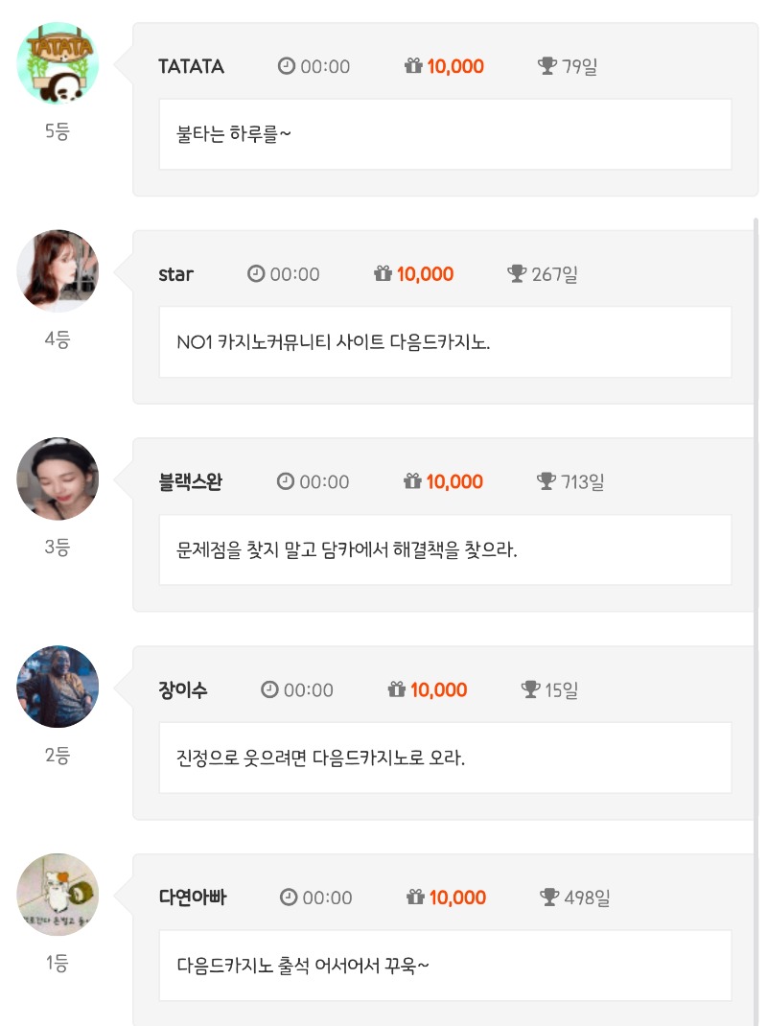The image size is (767, 1026).
Task: View 블랙스완's profile avatar
Action: tap(58, 478)
